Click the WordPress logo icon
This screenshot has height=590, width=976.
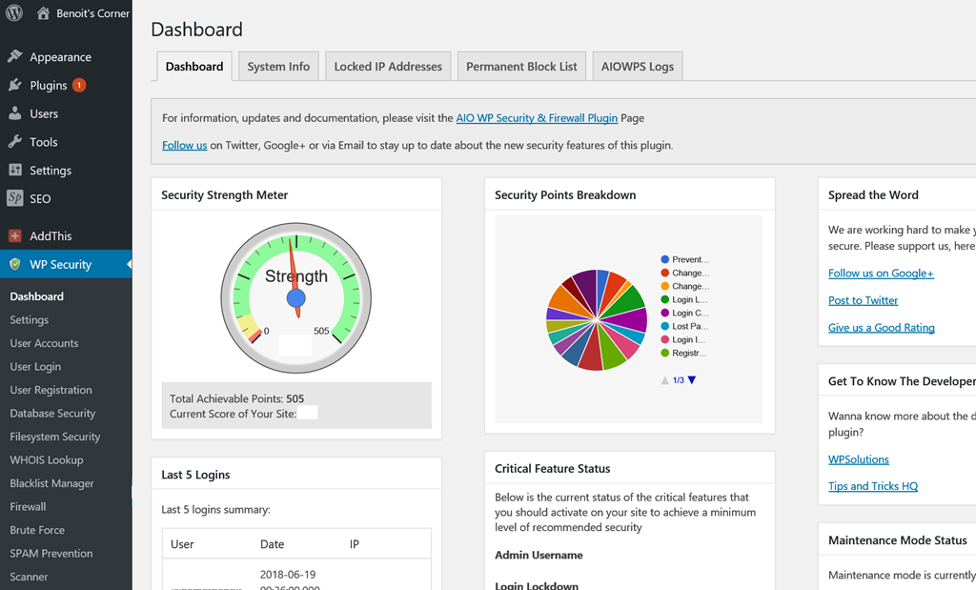pos(14,13)
